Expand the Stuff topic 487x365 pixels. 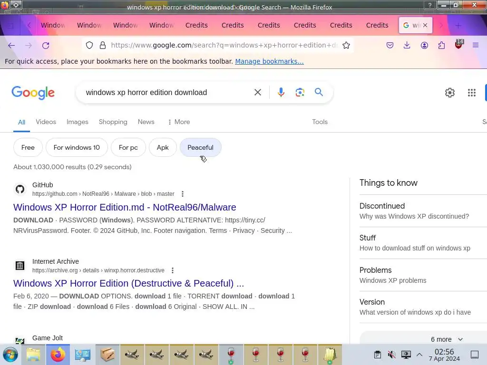pyautogui.click(x=423, y=243)
